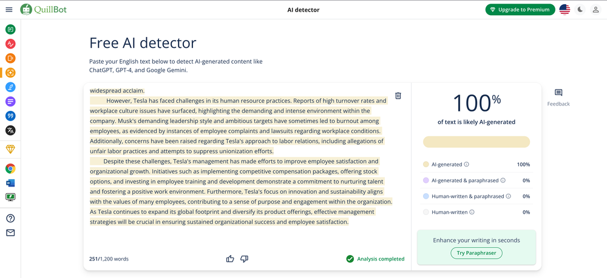
Task: Open the Co-Writer pen sidebar icon
Action: pos(10,87)
